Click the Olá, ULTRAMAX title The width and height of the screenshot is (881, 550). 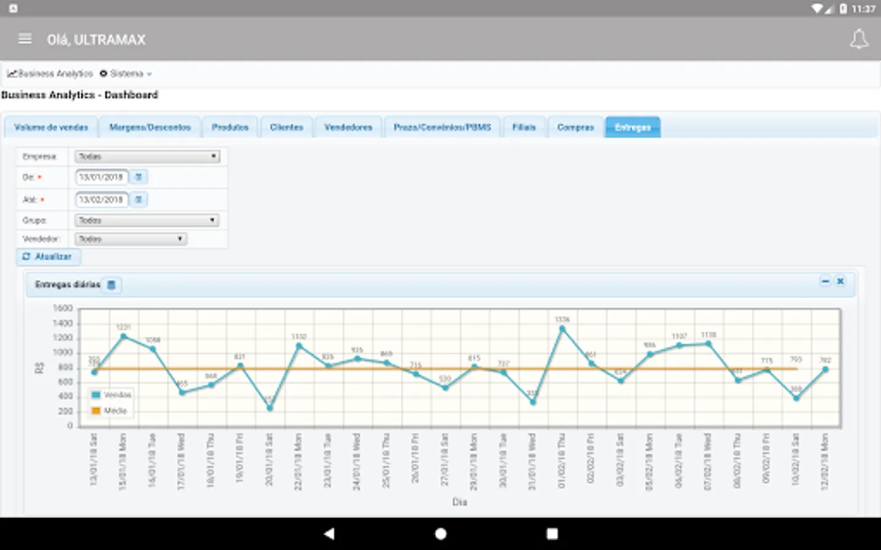coord(96,40)
